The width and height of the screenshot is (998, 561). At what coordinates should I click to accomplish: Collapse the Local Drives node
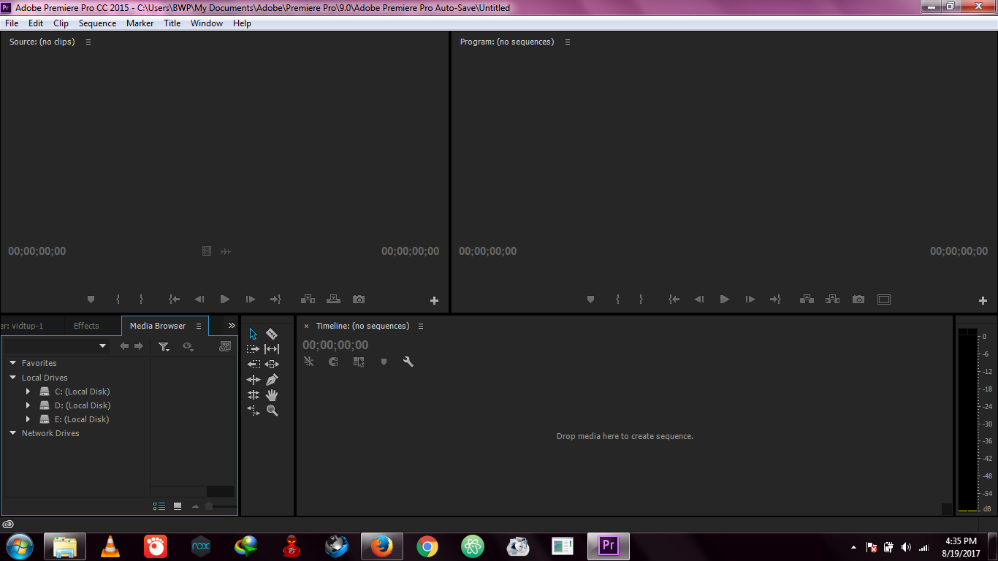[13, 378]
